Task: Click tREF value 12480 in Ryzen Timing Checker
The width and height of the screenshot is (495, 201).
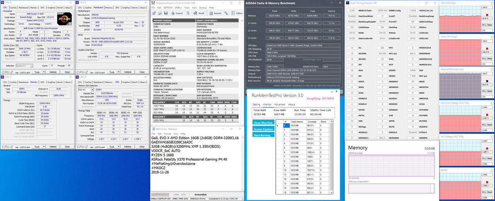Action: point(413,70)
